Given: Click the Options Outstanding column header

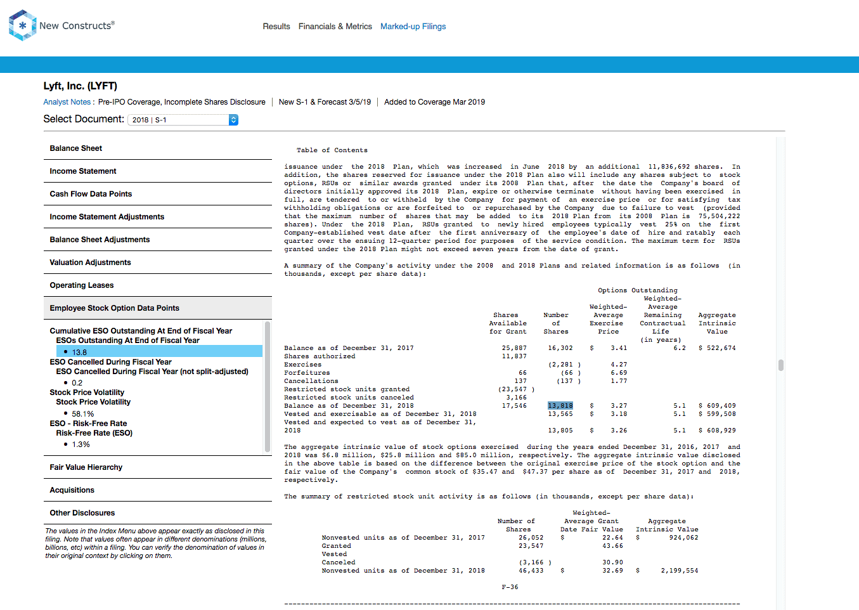Looking at the screenshot, I should click(x=637, y=290).
